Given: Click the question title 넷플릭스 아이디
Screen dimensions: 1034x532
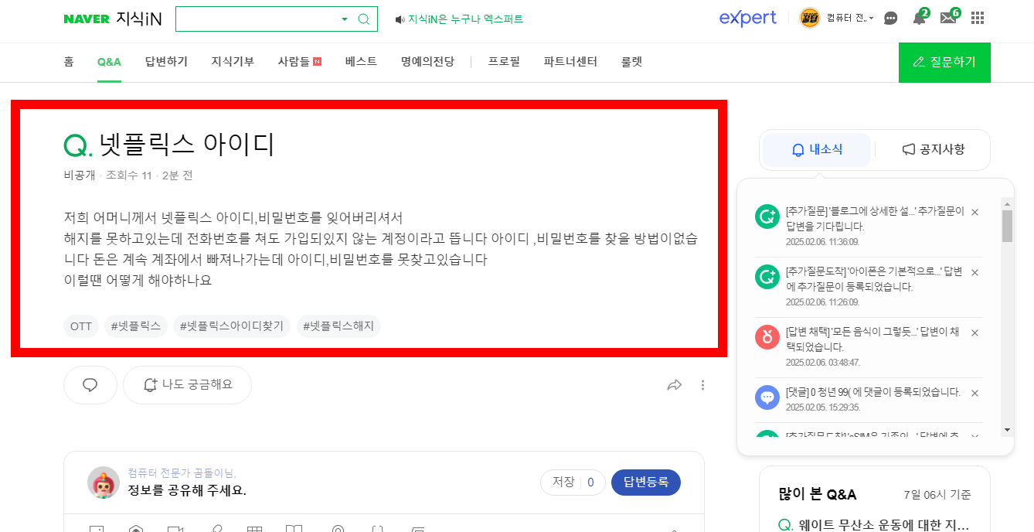Looking at the screenshot, I should click(187, 145).
